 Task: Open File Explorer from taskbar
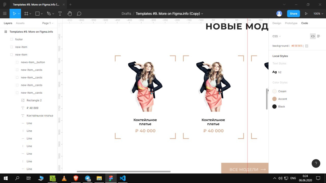(99, 178)
